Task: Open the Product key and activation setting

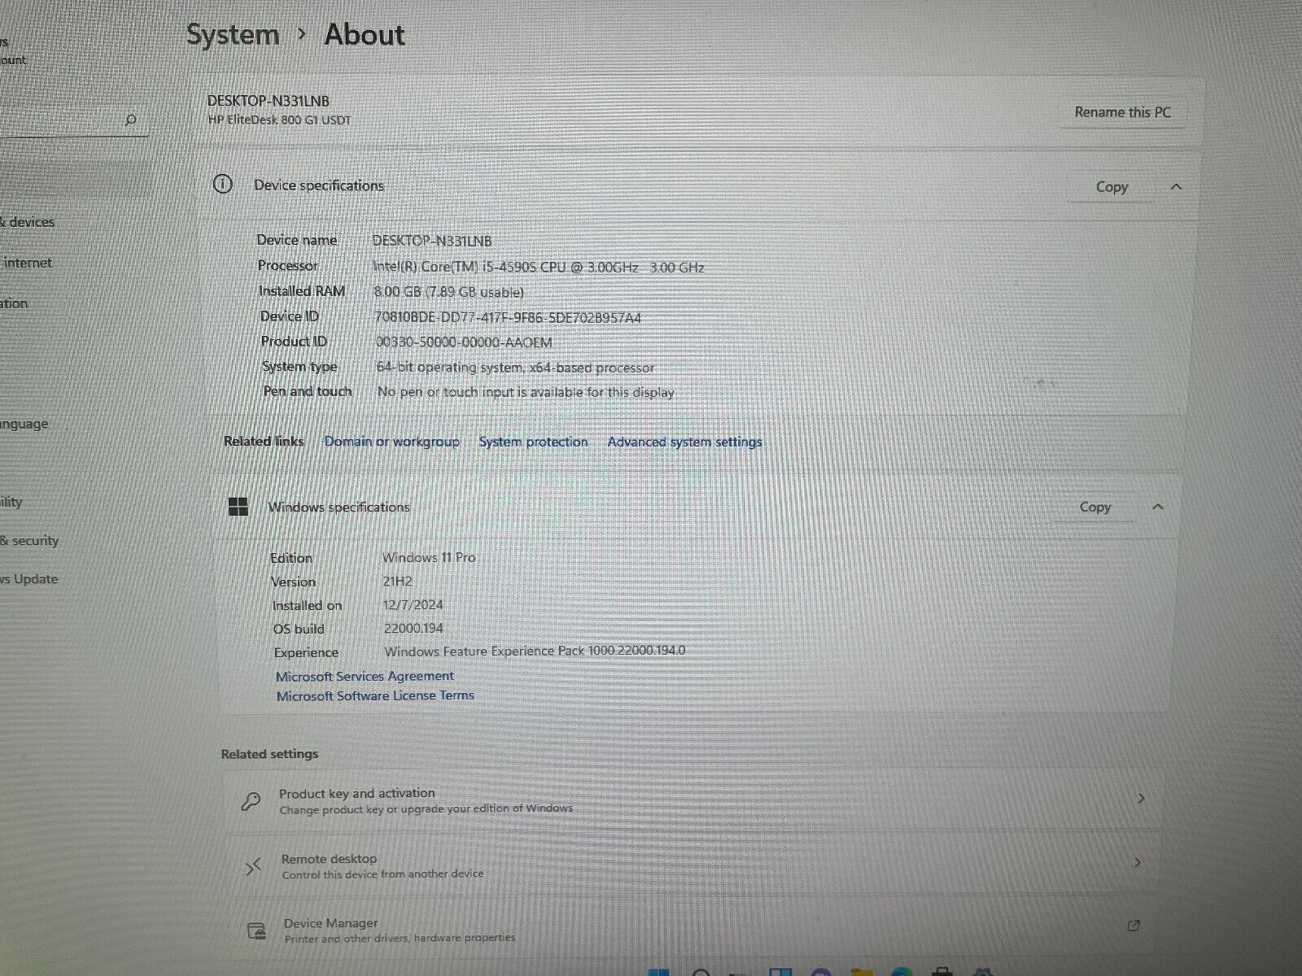Action: [692, 800]
